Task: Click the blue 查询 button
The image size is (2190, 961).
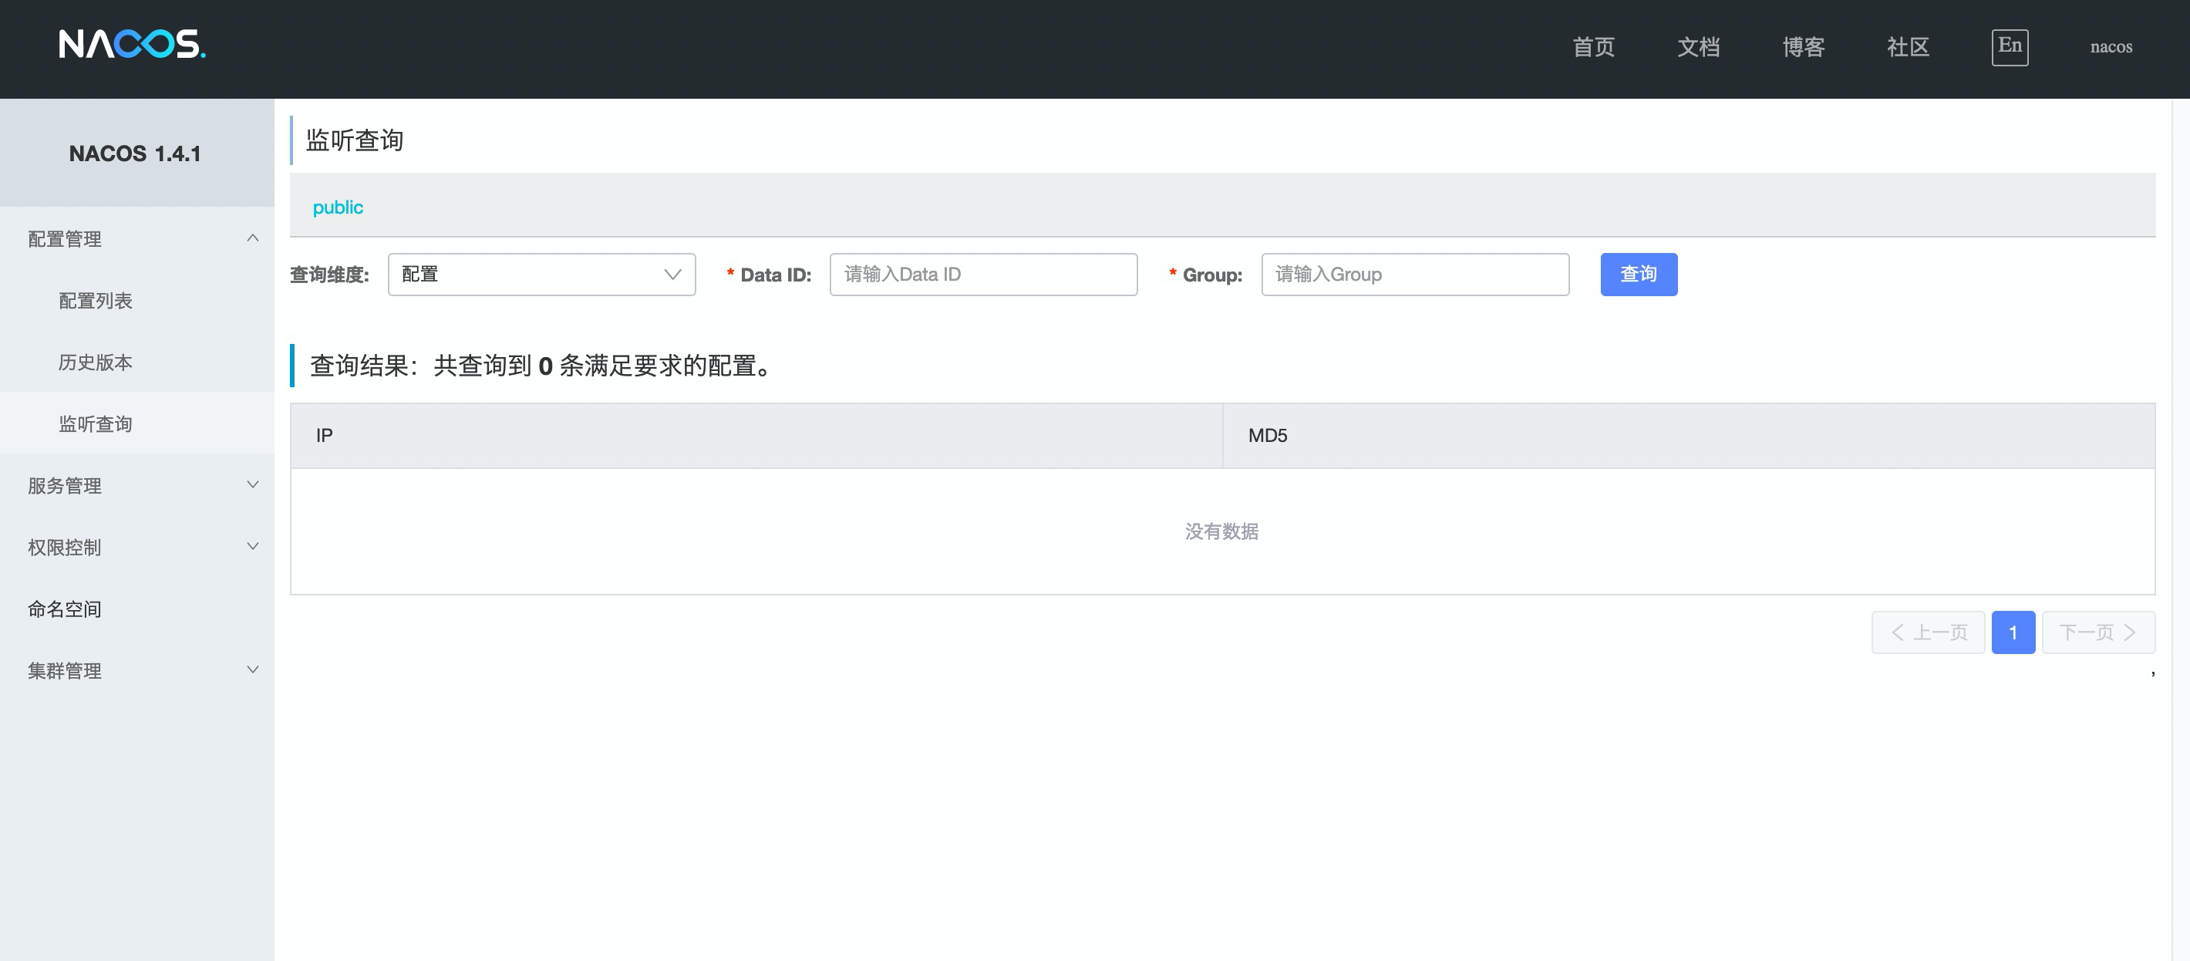Action: click(x=1637, y=275)
